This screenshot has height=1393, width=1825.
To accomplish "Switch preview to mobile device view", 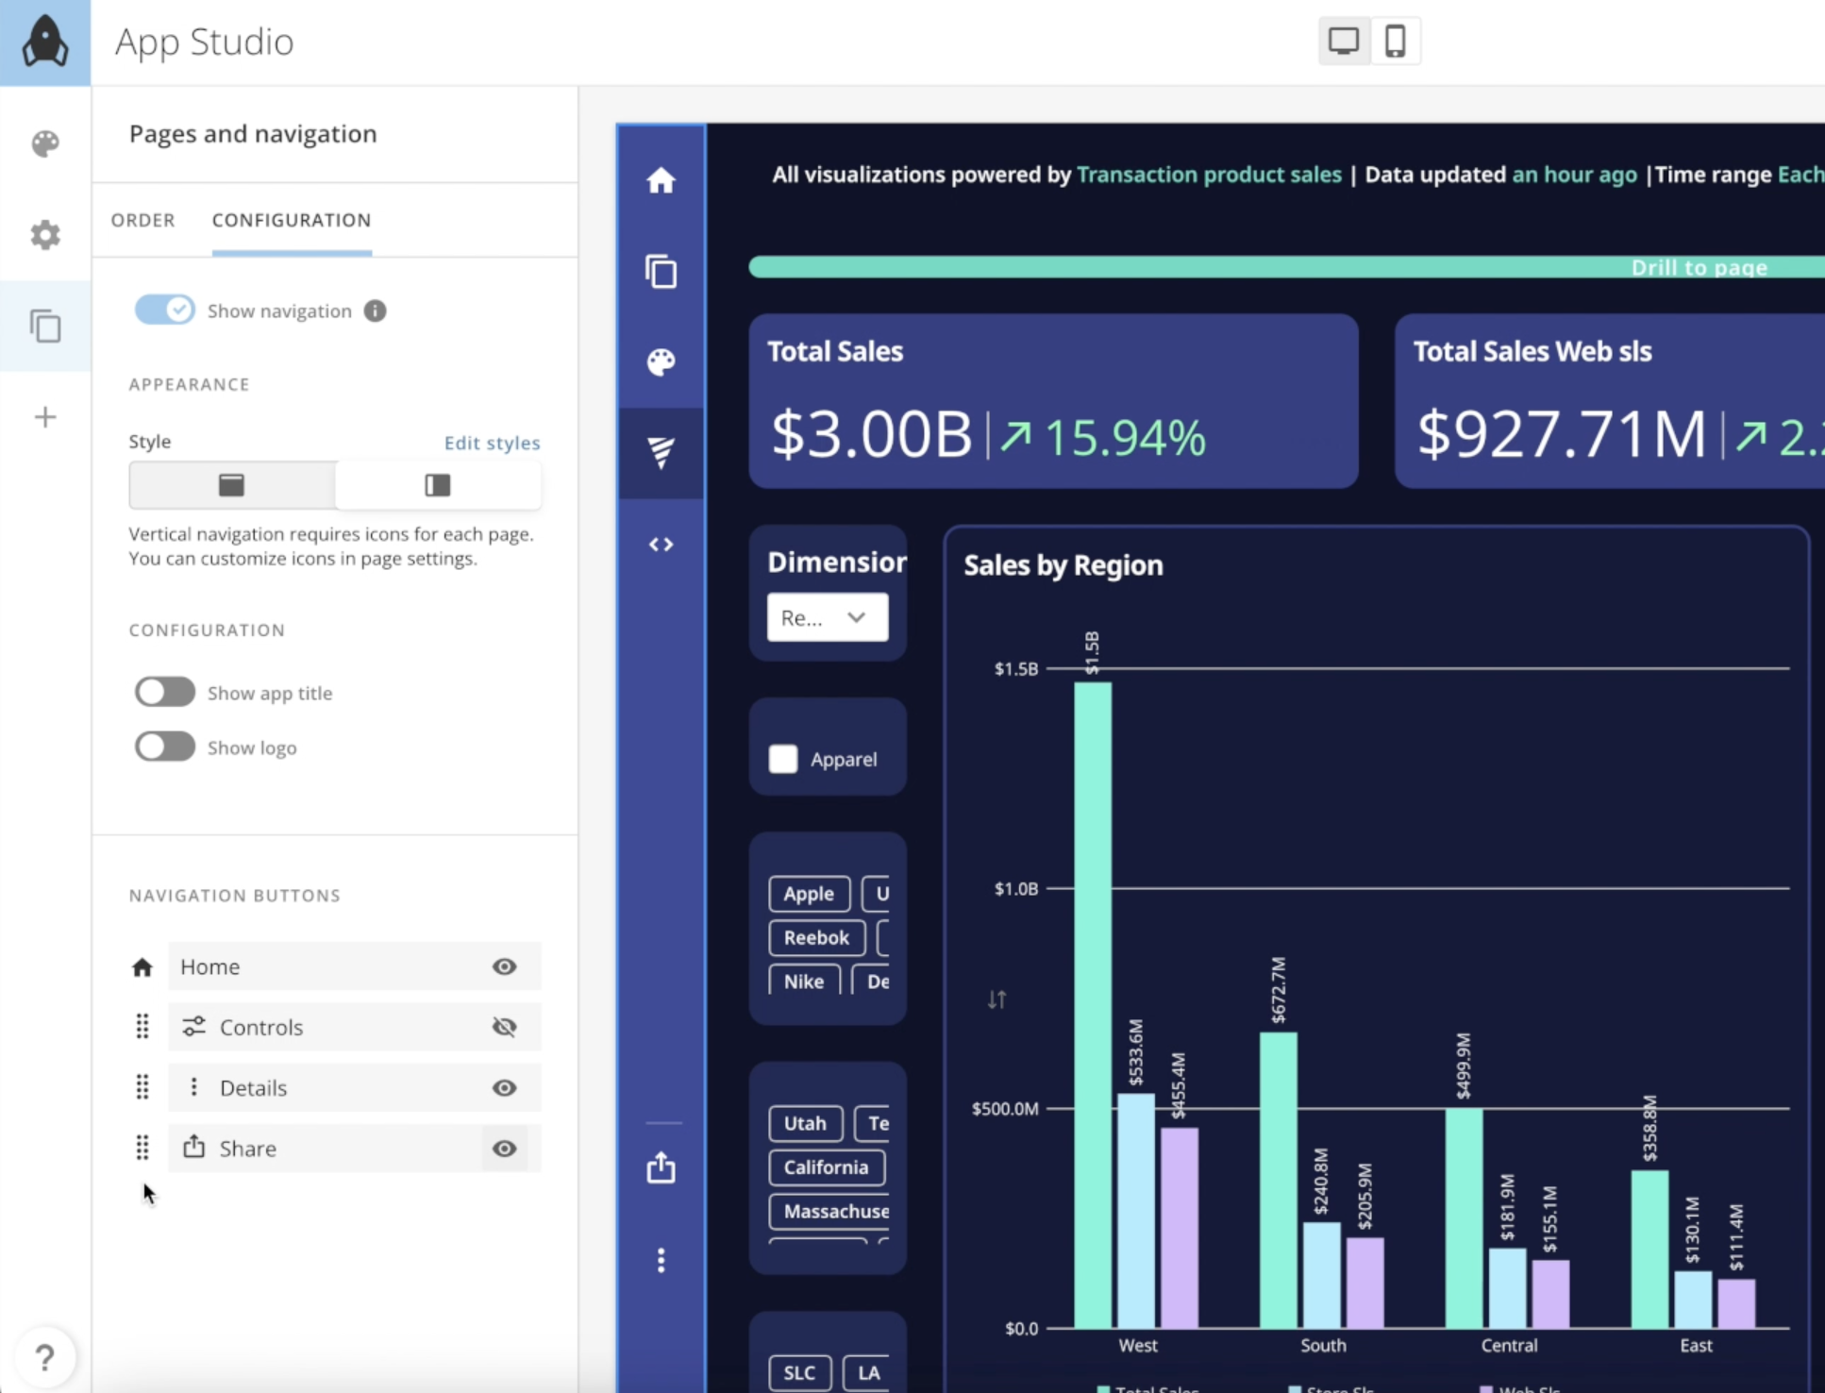I will coord(1395,42).
